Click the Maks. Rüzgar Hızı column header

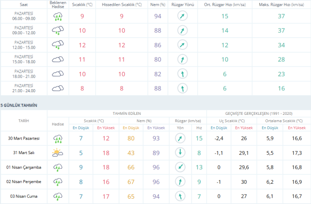click(281, 4)
